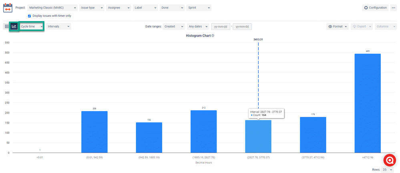
Task: Click the bar labeled 212
Action: click(x=203, y=131)
